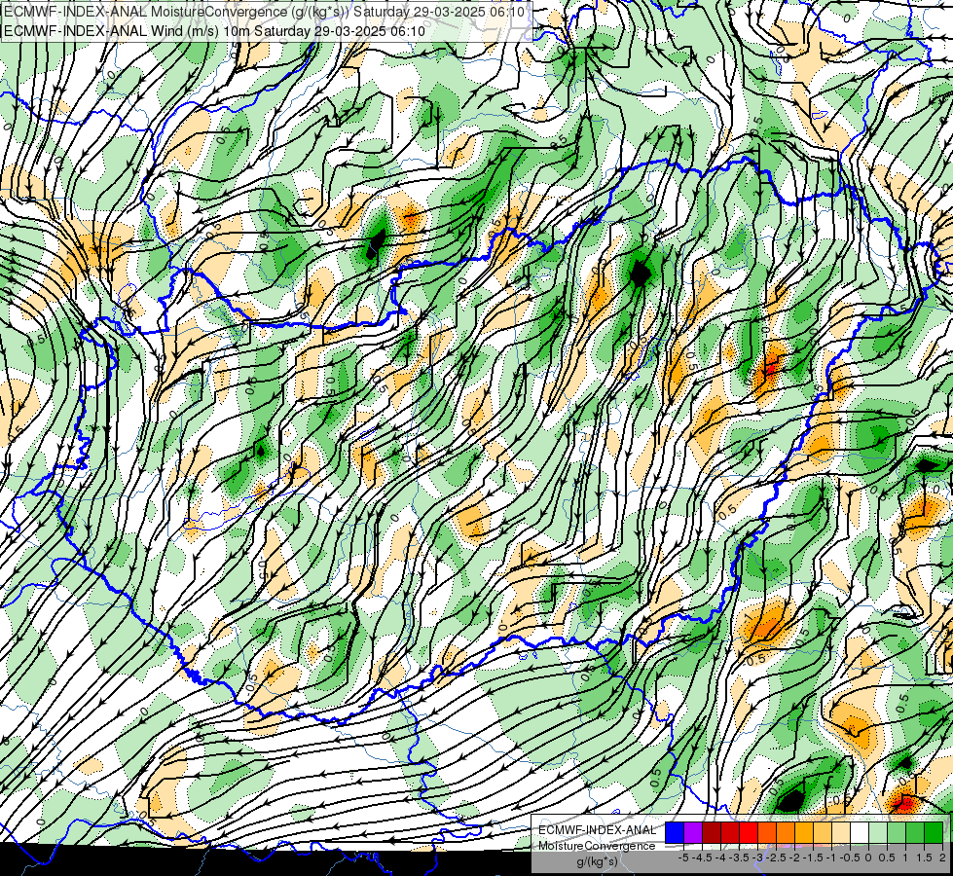Click the -2 legend tick label
This screenshot has height=876, width=953.
[794, 858]
